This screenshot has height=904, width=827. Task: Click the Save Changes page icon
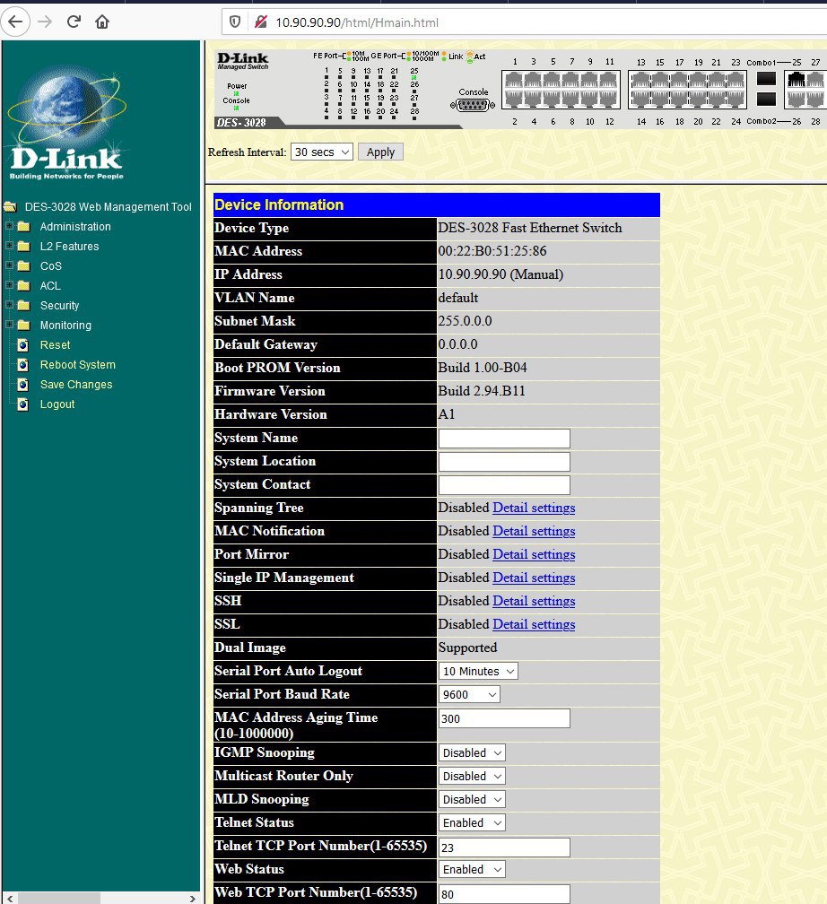click(23, 384)
